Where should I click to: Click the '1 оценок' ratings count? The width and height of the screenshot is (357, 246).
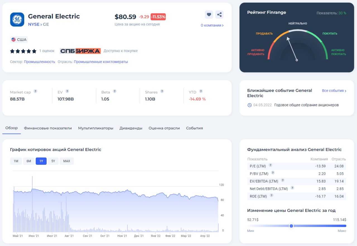click(x=47, y=51)
